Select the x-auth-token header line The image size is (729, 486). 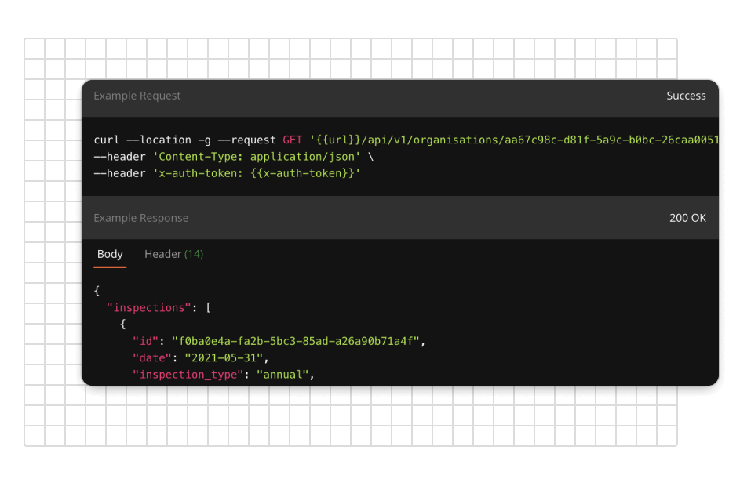[x=228, y=173]
